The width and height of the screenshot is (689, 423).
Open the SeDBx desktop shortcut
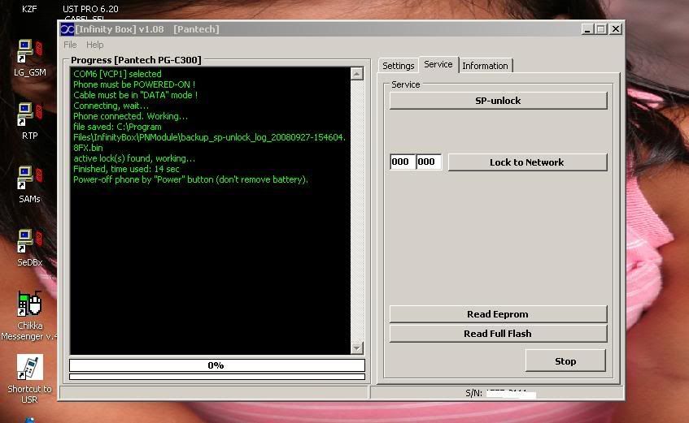click(x=28, y=242)
